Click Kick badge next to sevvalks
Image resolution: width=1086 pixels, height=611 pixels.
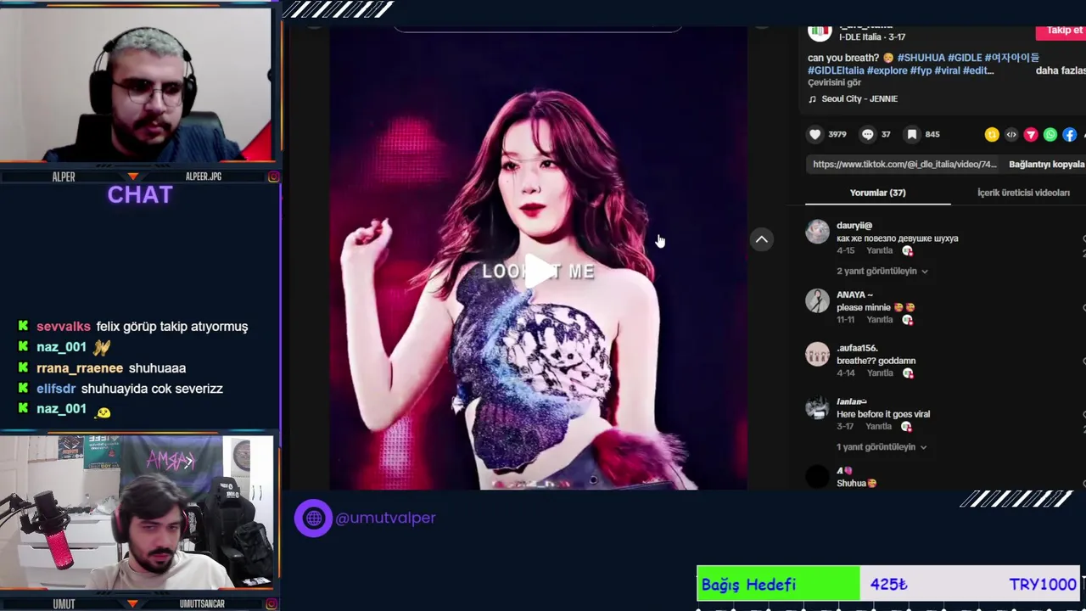point(24,326)
